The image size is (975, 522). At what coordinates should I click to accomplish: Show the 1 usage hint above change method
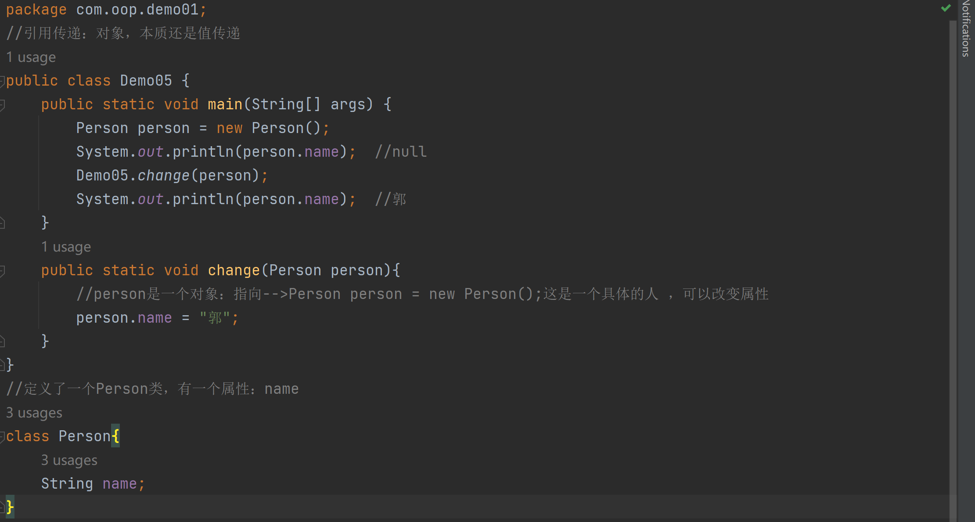pos(66,247)
